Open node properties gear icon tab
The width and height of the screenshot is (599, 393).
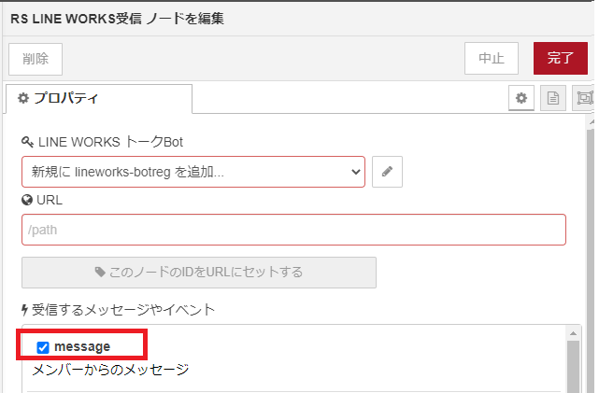pos(521,98)
